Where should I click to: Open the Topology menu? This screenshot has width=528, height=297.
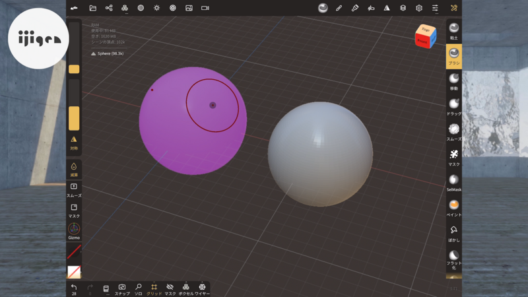tap(125, 8)
